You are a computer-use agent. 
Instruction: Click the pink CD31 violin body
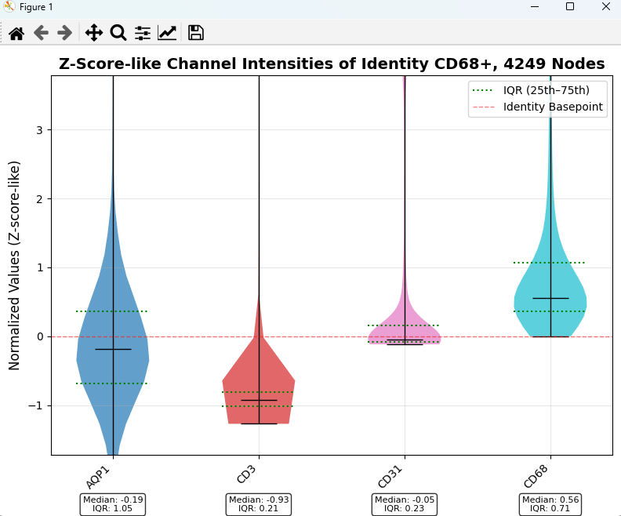tap(405, 325)
